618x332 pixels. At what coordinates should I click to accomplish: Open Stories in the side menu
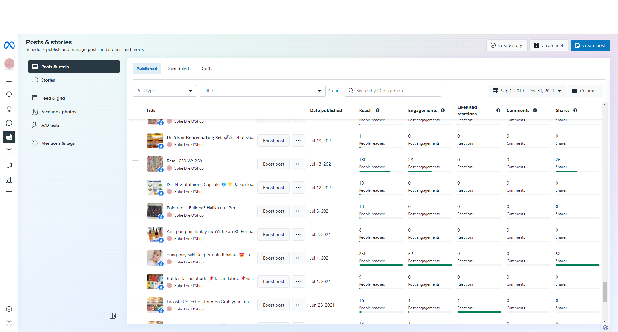(x=74, y=80)
